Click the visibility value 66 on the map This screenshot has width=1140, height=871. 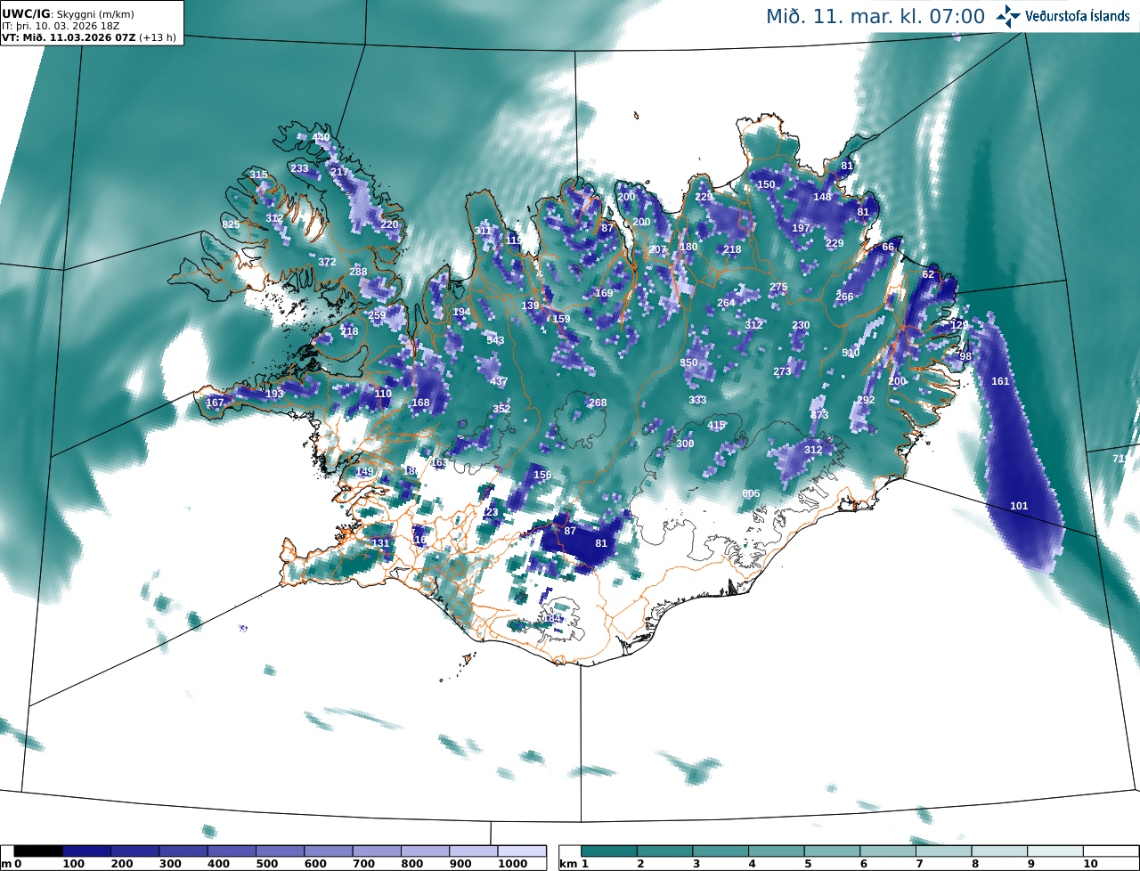point(887,247)
